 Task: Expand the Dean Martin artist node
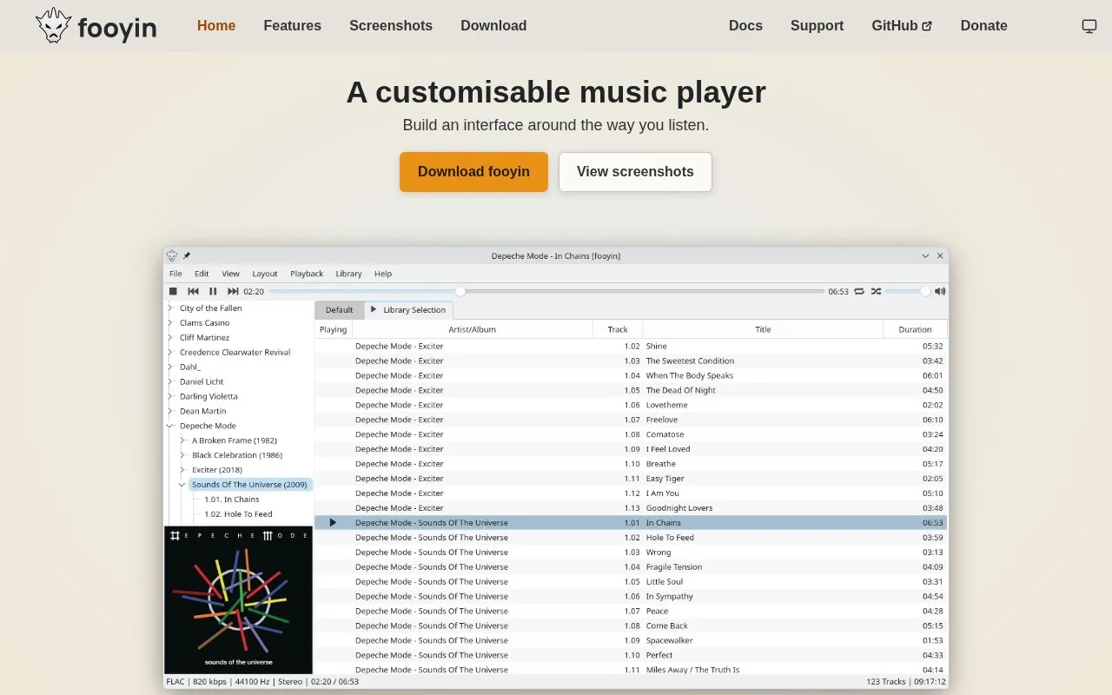pos(170,412)
